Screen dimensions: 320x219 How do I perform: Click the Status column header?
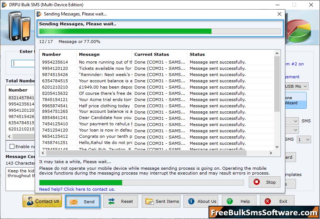point(231,54)
